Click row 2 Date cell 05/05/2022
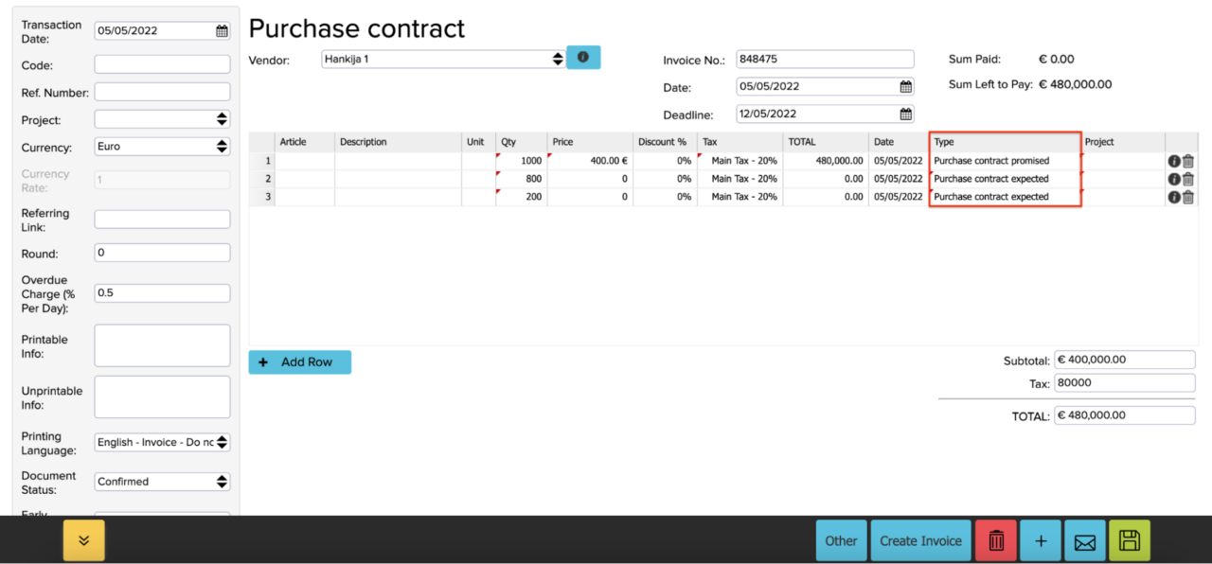The image size is (1212, 564). 899,179
